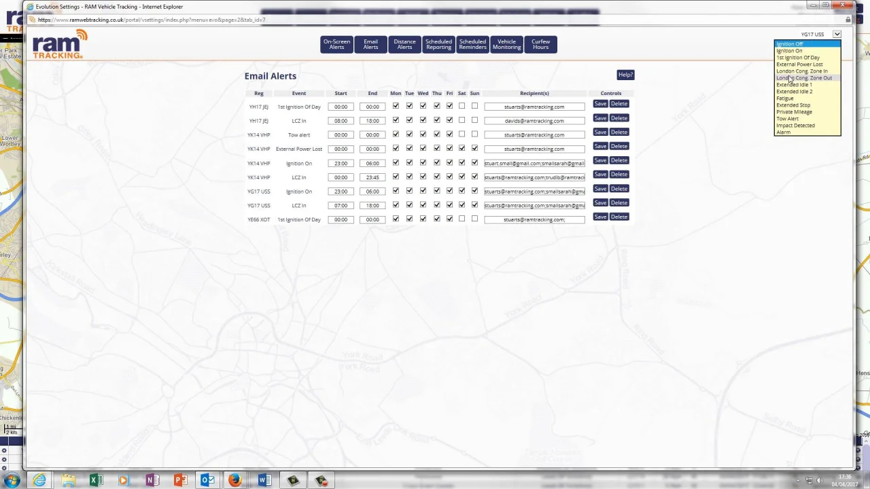The height and width of the screenshot is (489, 870).
Task: Open PowerPoint from the taskbar
Action: tap(179, 480)
